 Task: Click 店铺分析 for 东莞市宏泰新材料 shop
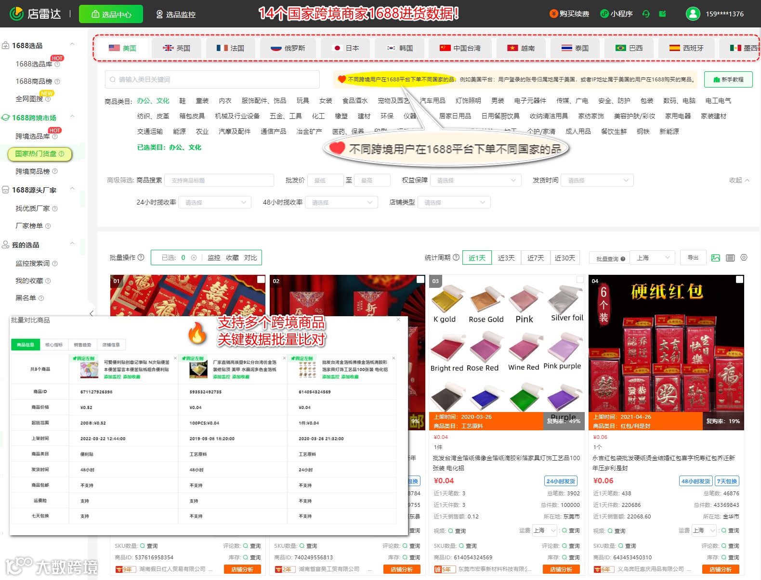tap(561, 569)
